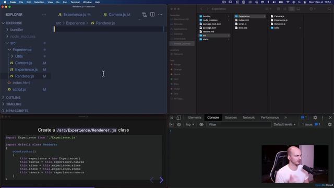Click the Experience breadcrumb in editor
Image resolution: width=334 pixels, height=188 pixels.
(x=75, y=23)
